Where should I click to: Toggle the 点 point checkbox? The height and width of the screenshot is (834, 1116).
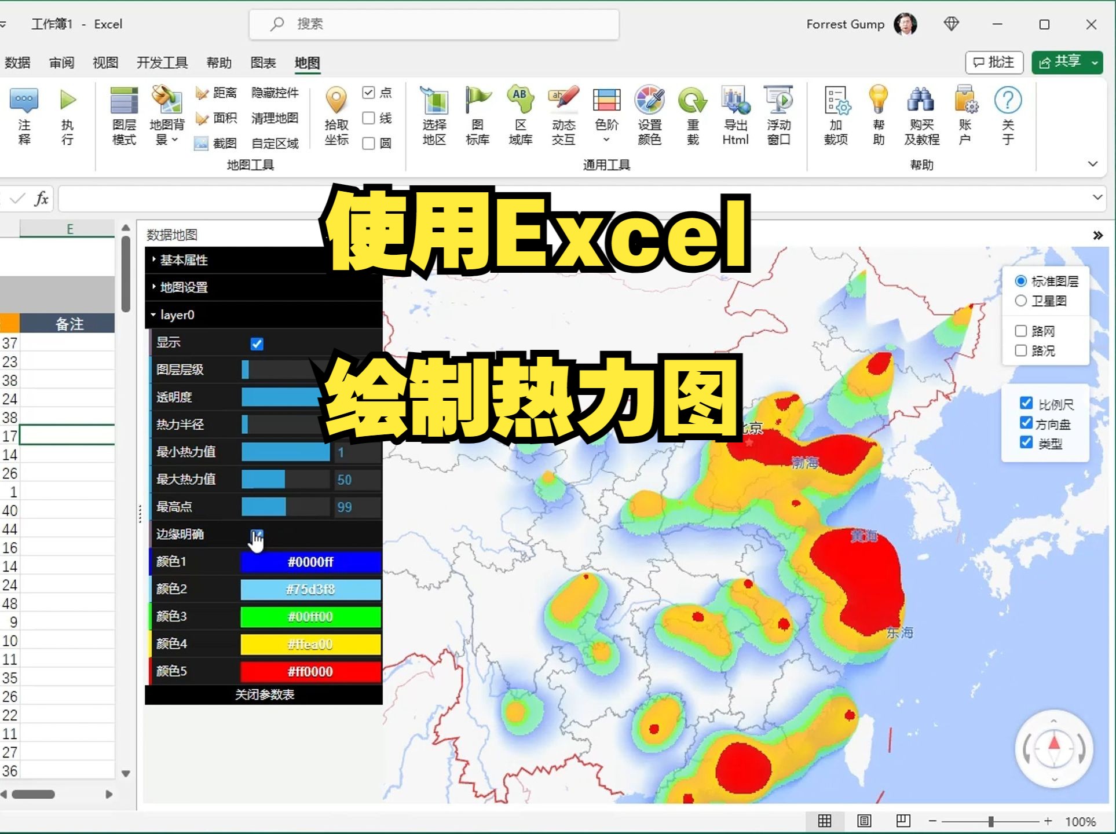(368, 93)
